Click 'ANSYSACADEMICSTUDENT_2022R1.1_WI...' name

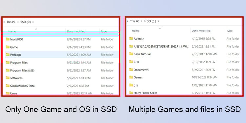pyautogui.click(x=161, y=47)
